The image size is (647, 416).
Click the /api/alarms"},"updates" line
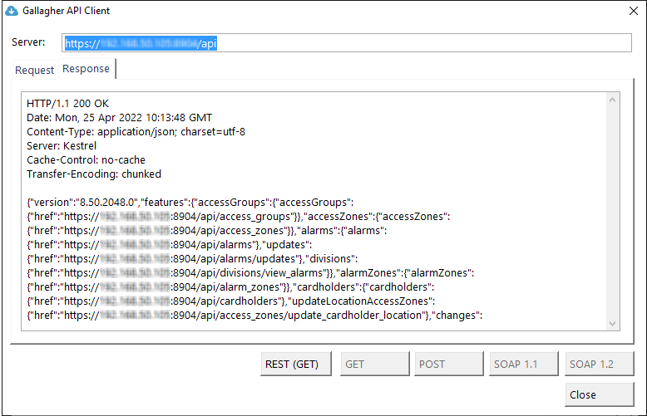169,245
